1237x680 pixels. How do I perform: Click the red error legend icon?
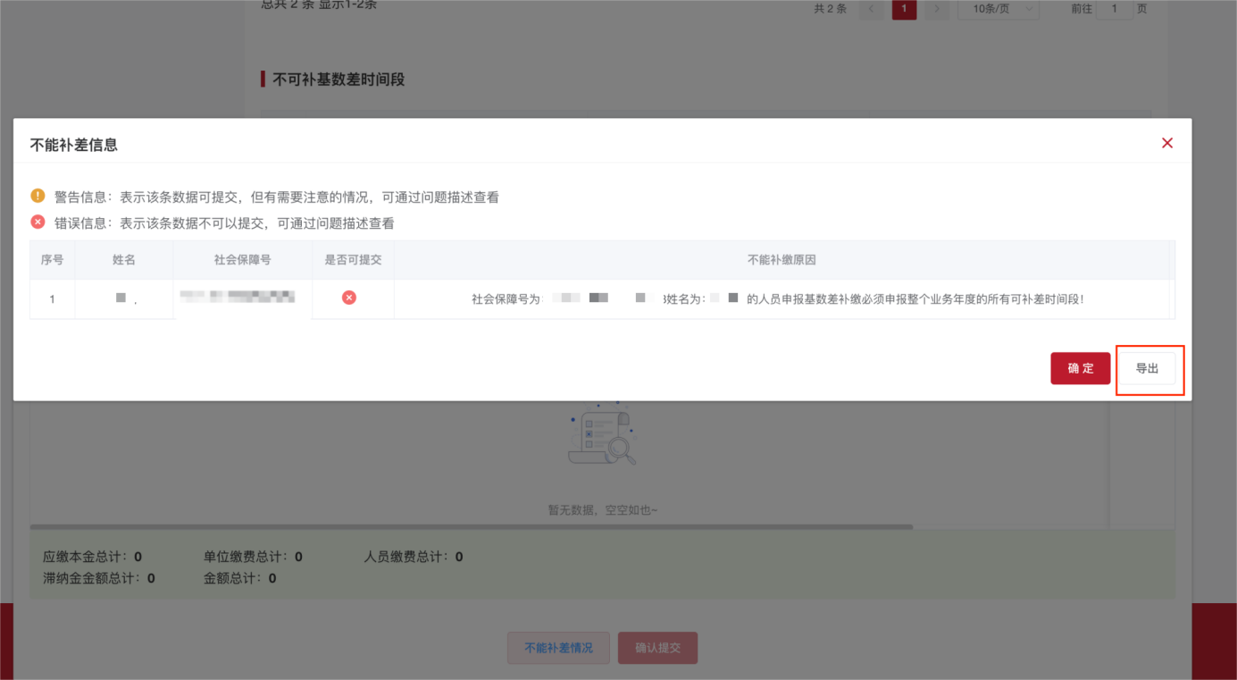click(x=38, y=222)
